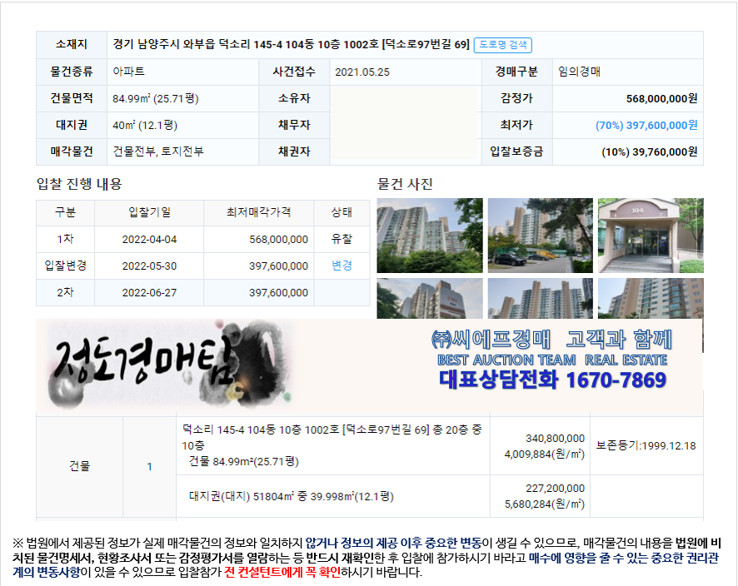Click the 대표상담전화 1670-7869 phone number
The height and width of the screenshot is (586, 738).
[x=552, y=380]
